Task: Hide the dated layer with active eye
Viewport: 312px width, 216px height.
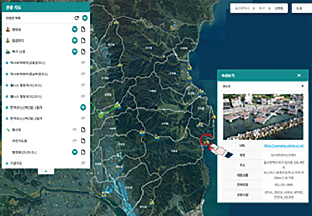Action: (75, 152)
